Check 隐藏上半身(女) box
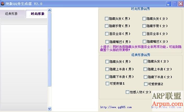The height and width of the screenshot is (112, 184). pos(145,69)
